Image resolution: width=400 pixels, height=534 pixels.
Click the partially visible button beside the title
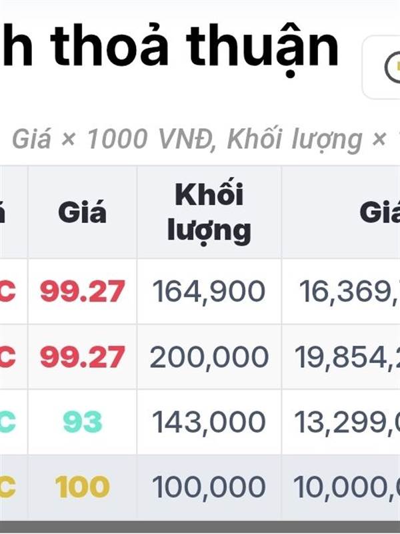pyautogui.click(x=381, y=67)
